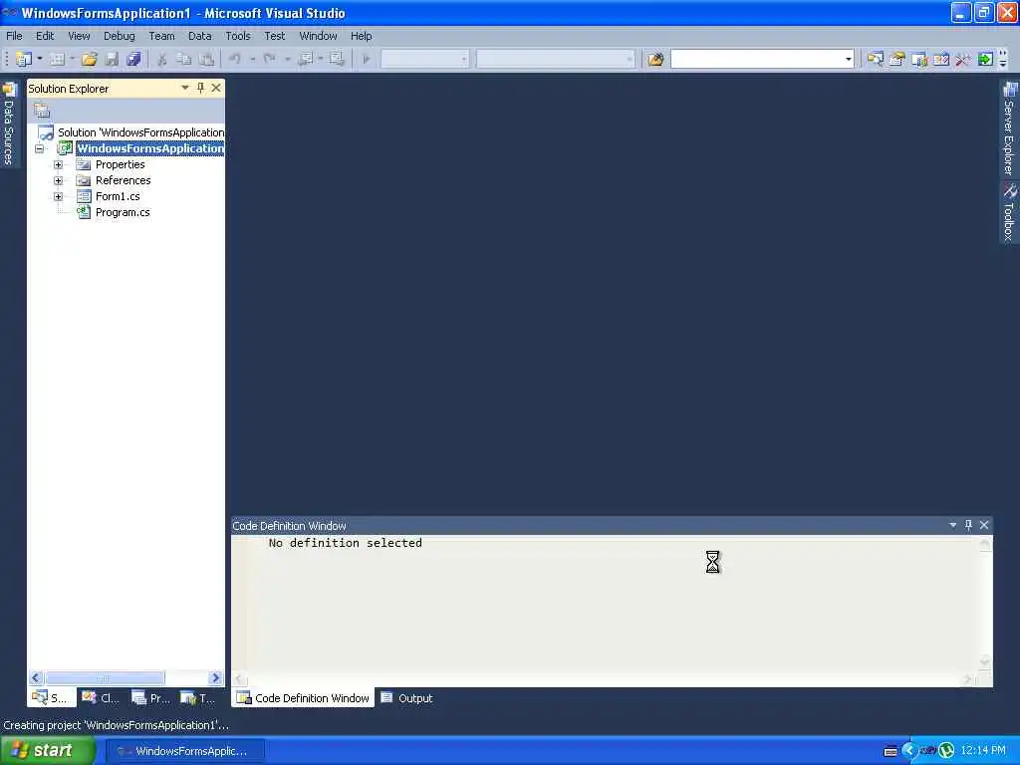Open the Find combo box dropdown arrow

[849, 59]
